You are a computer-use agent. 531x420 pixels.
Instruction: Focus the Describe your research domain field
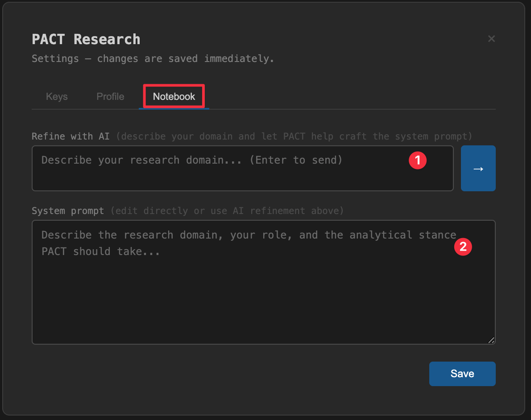(x=242, y=168)
